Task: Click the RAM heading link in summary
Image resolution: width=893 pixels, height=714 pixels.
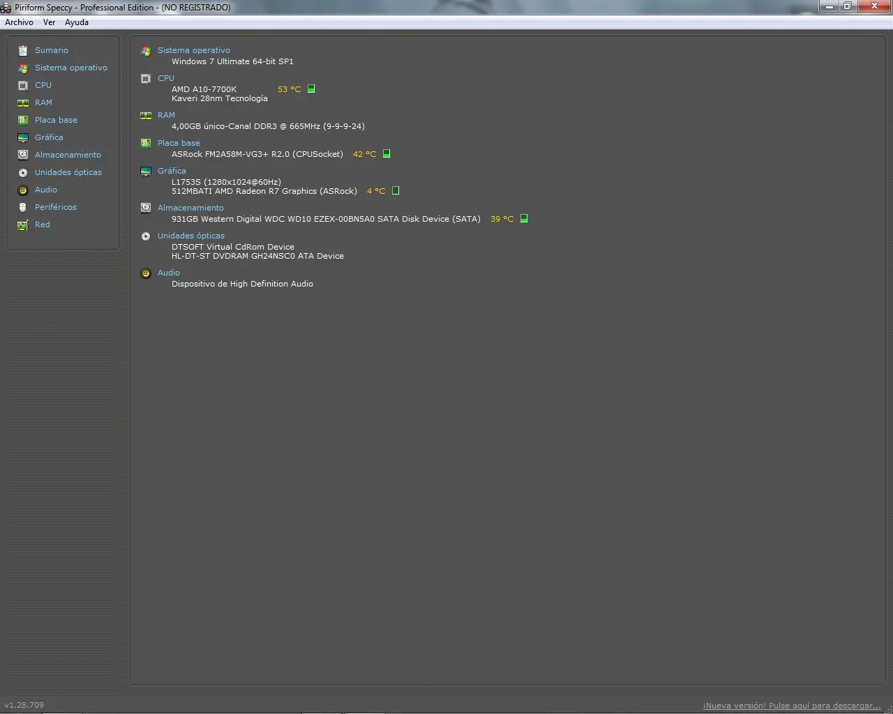Action: click(x=166, y=115)
